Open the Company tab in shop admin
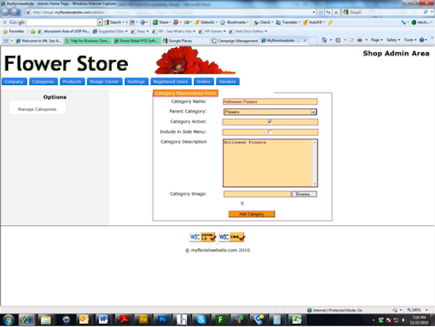Viewport: 435px width, 327px height. coord(14,81)
